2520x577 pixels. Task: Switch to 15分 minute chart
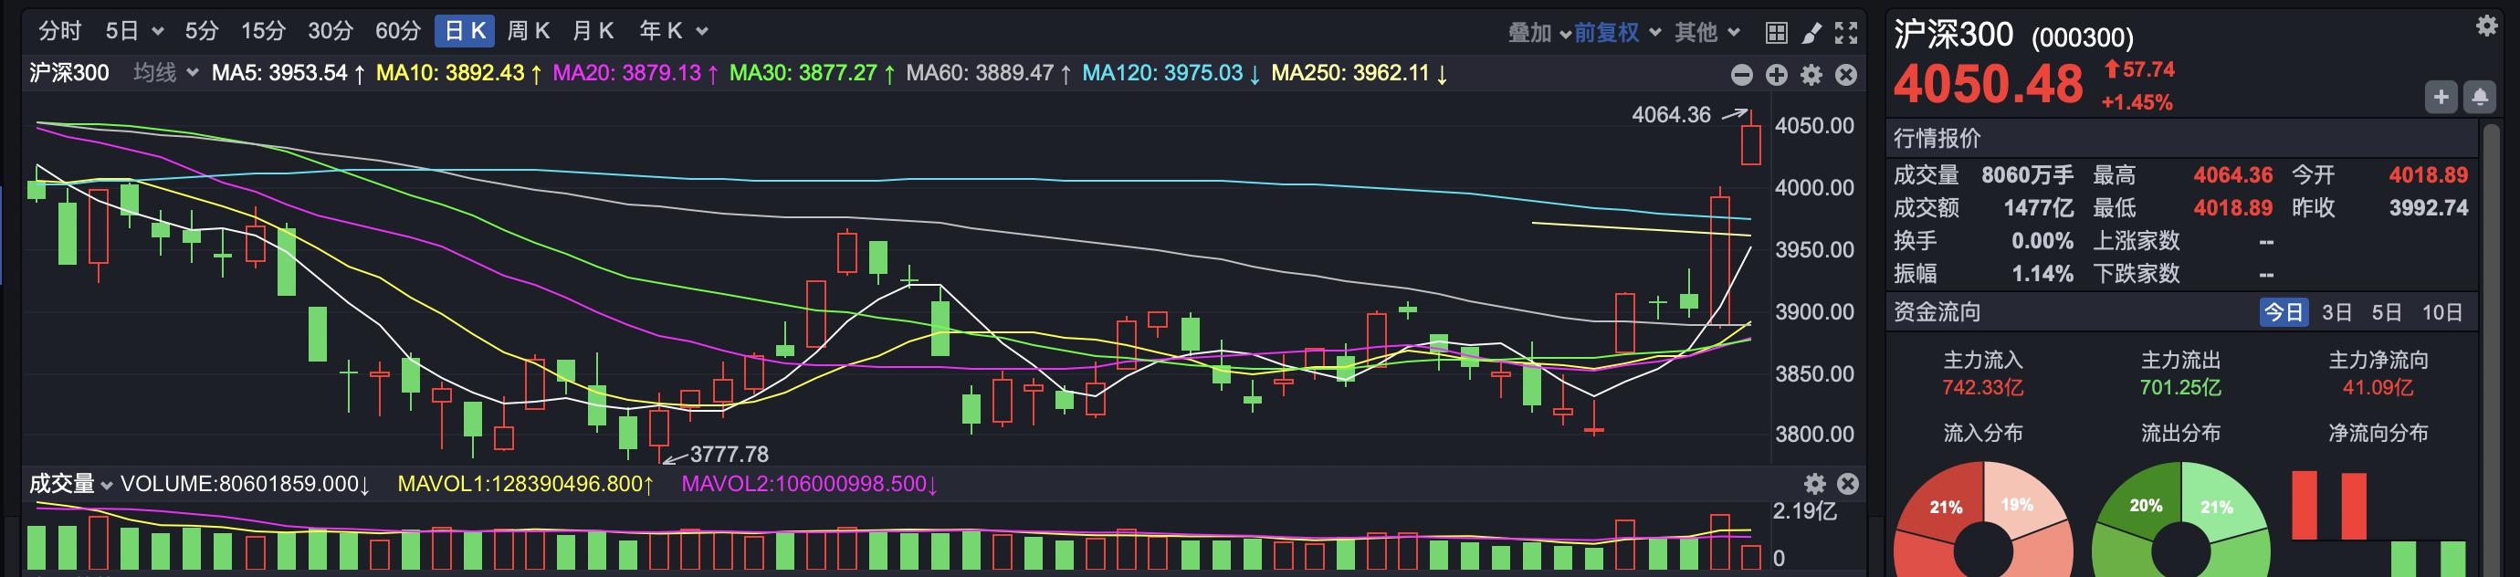click(x=263, y=31)
